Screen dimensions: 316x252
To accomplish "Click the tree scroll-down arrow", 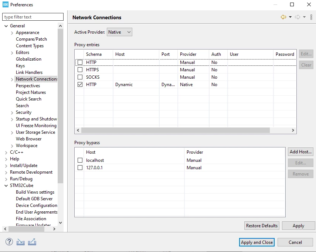I will (x=60, y=222).
